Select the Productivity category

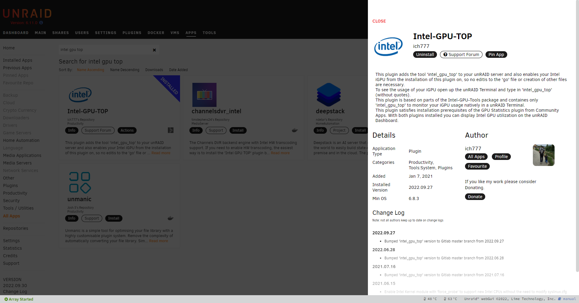pyautogui.click(x=15, y=193)
